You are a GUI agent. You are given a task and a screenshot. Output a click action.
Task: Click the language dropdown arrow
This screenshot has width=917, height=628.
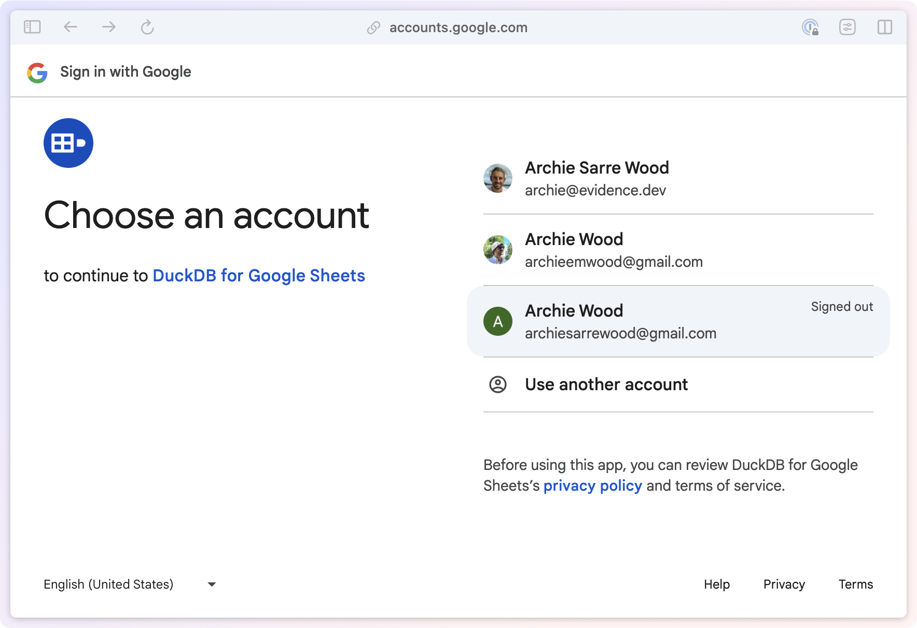[212, 584]
